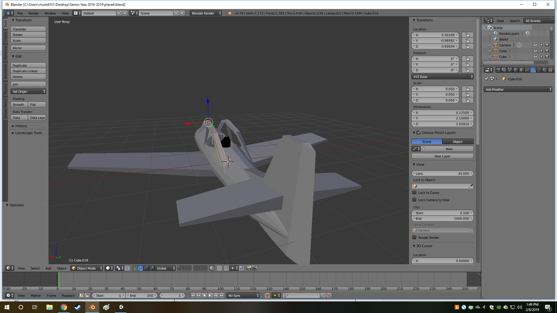Click the play animation button in timeline
Viewport: 557px width, 313px height.
(x=210, y=295)
